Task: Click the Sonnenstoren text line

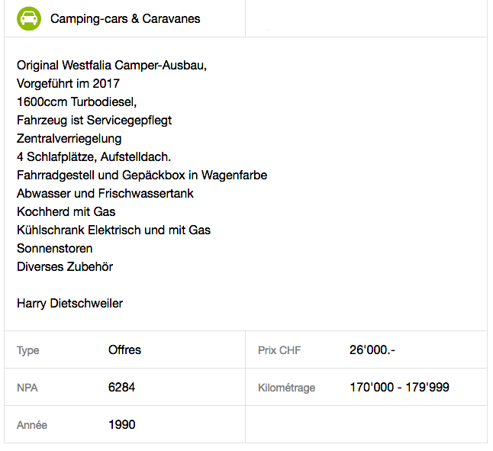Action: [55, 248]
